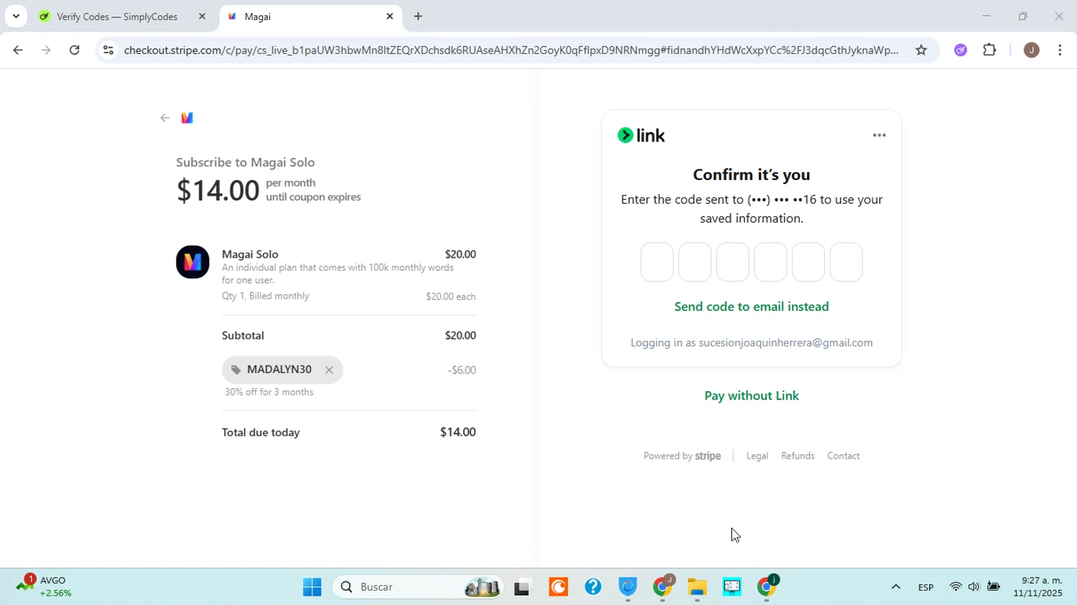Open the blue shield taskbar app
This screenshot has width=1077, height=605.
628,588
